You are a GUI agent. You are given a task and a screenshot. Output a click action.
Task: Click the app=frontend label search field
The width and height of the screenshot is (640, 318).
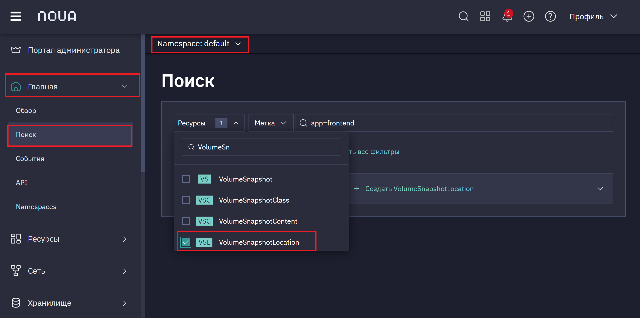click(x=454, y=123)
